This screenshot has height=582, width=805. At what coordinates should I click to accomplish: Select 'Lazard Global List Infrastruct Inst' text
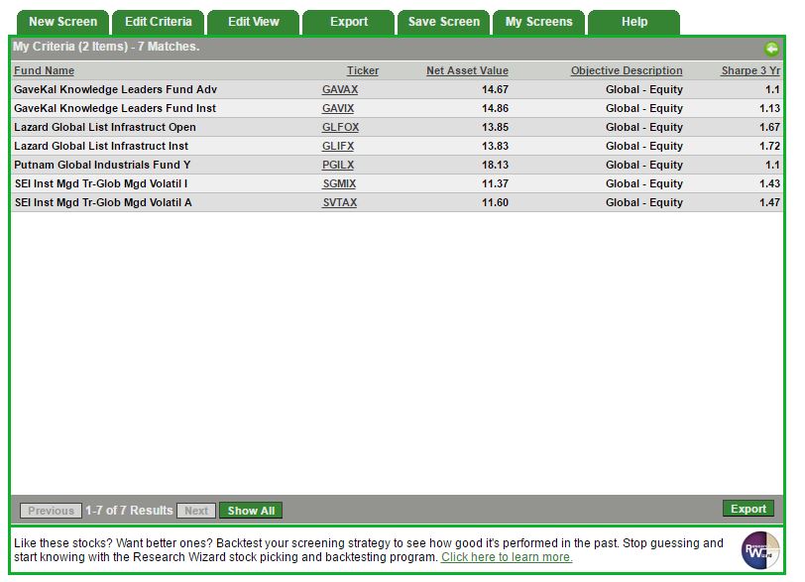click(101, 147)
